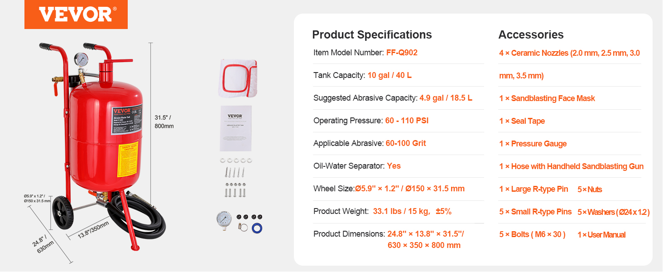Click the Product Specifications heading
This screenshot has height=272, width=663.
(x=372, y=35)
